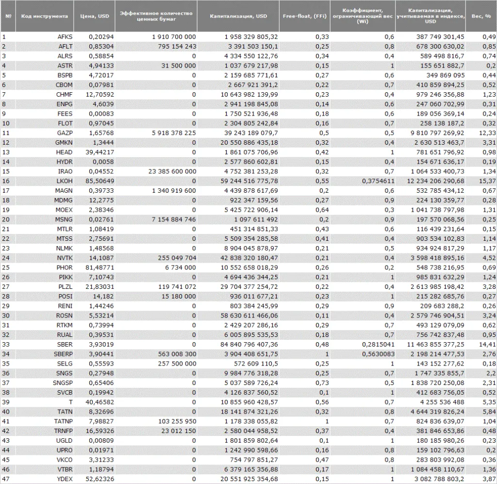Click the 'Капитализация, USD' column header
This screenshot has height=484, width=497.
coord(238,16)
